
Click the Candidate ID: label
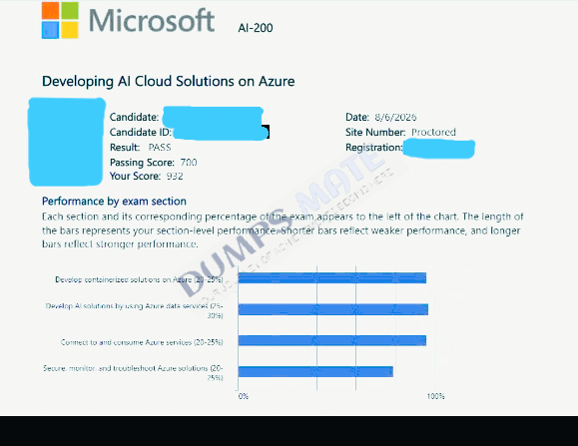click(141, 133)
